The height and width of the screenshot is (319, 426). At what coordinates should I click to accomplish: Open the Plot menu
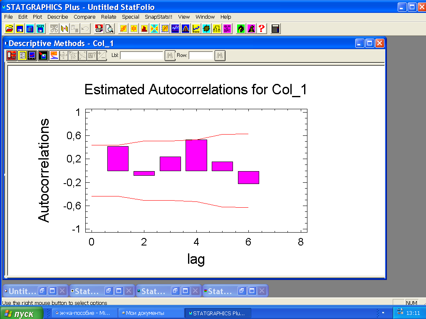point(37,17)
